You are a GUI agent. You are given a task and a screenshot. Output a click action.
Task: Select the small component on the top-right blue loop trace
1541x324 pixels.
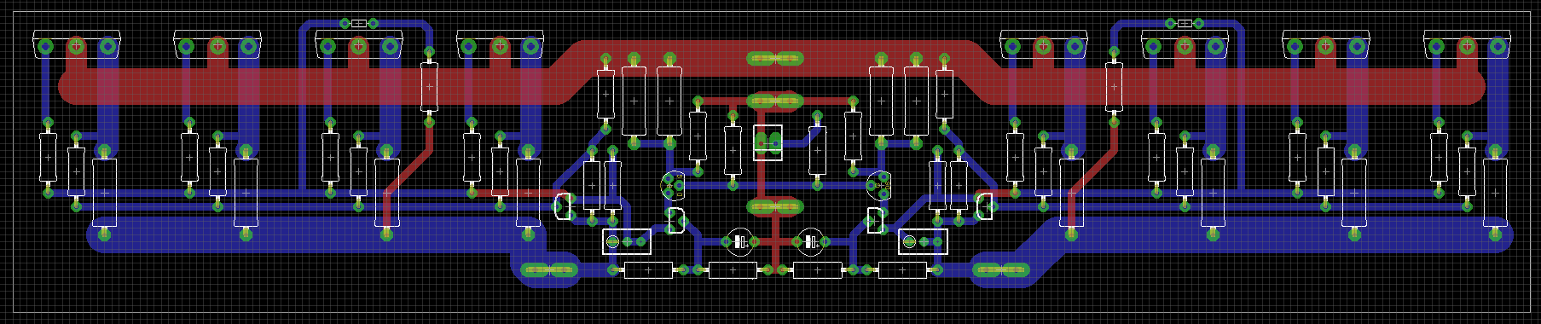[1185, 23]
